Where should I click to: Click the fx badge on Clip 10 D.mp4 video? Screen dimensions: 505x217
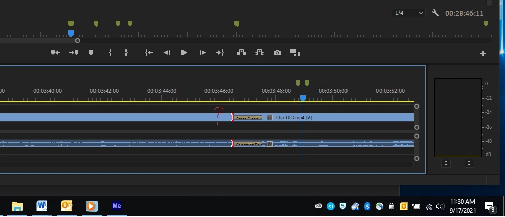(x=270, y=118)
